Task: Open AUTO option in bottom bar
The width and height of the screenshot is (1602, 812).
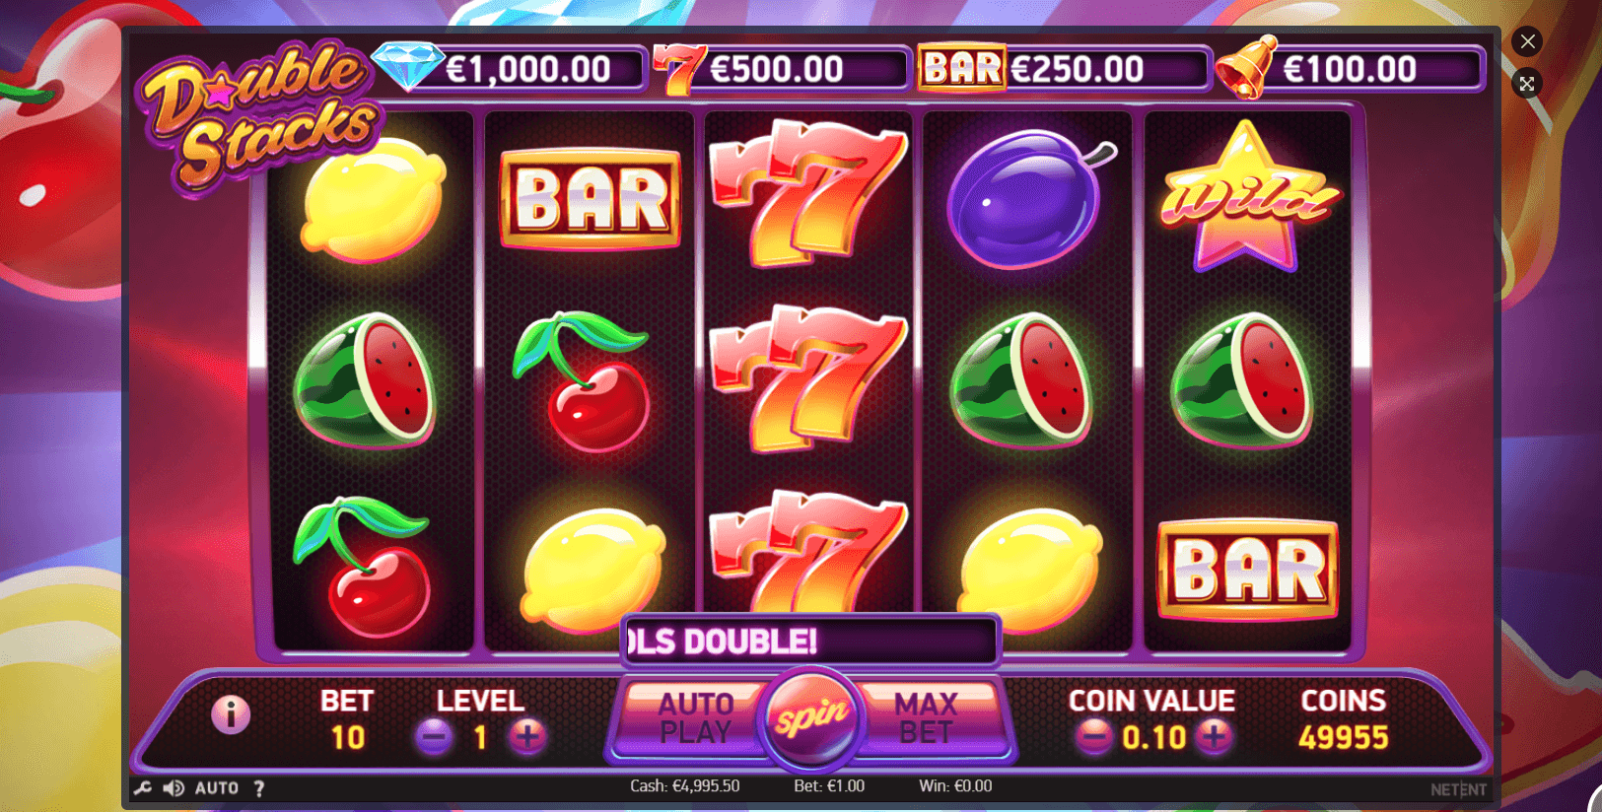Action: point(217,788)
